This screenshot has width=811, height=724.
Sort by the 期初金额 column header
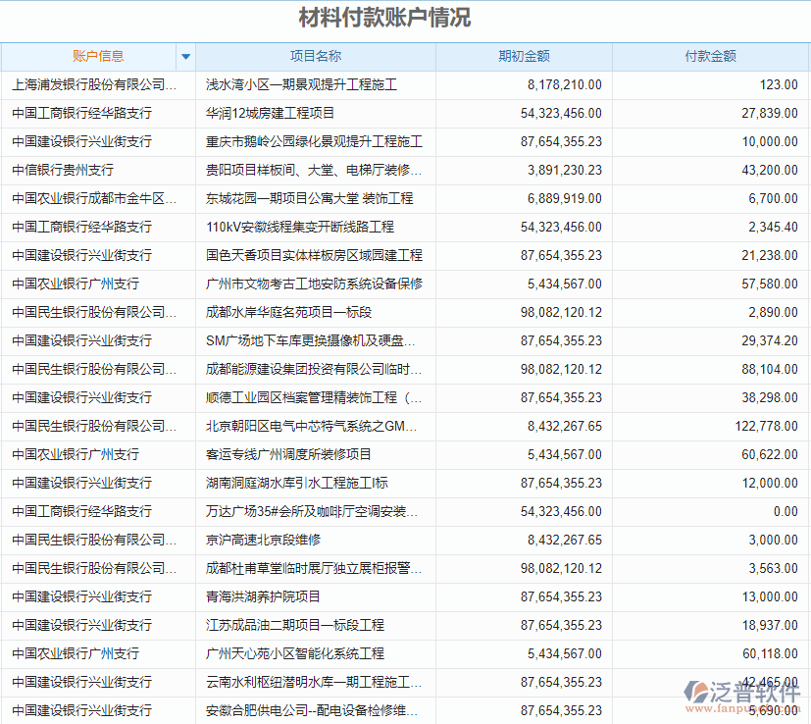526,57
